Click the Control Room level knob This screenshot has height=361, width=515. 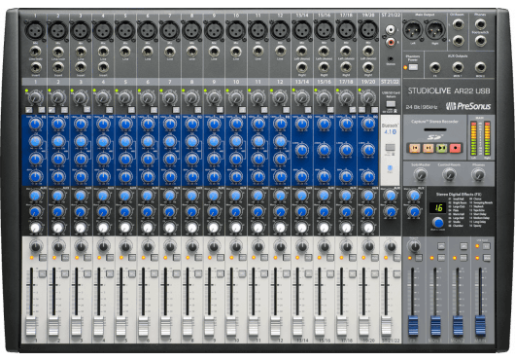tap(449, 174)
